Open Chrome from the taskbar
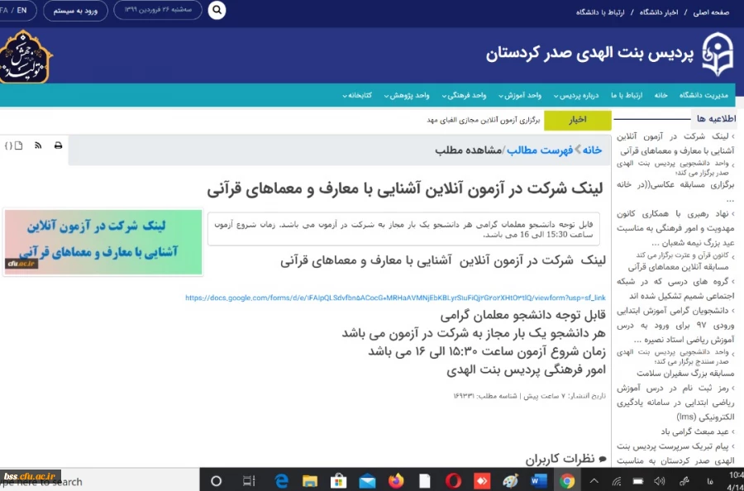This screenshot has width=744, height=491. click(567, 479)
